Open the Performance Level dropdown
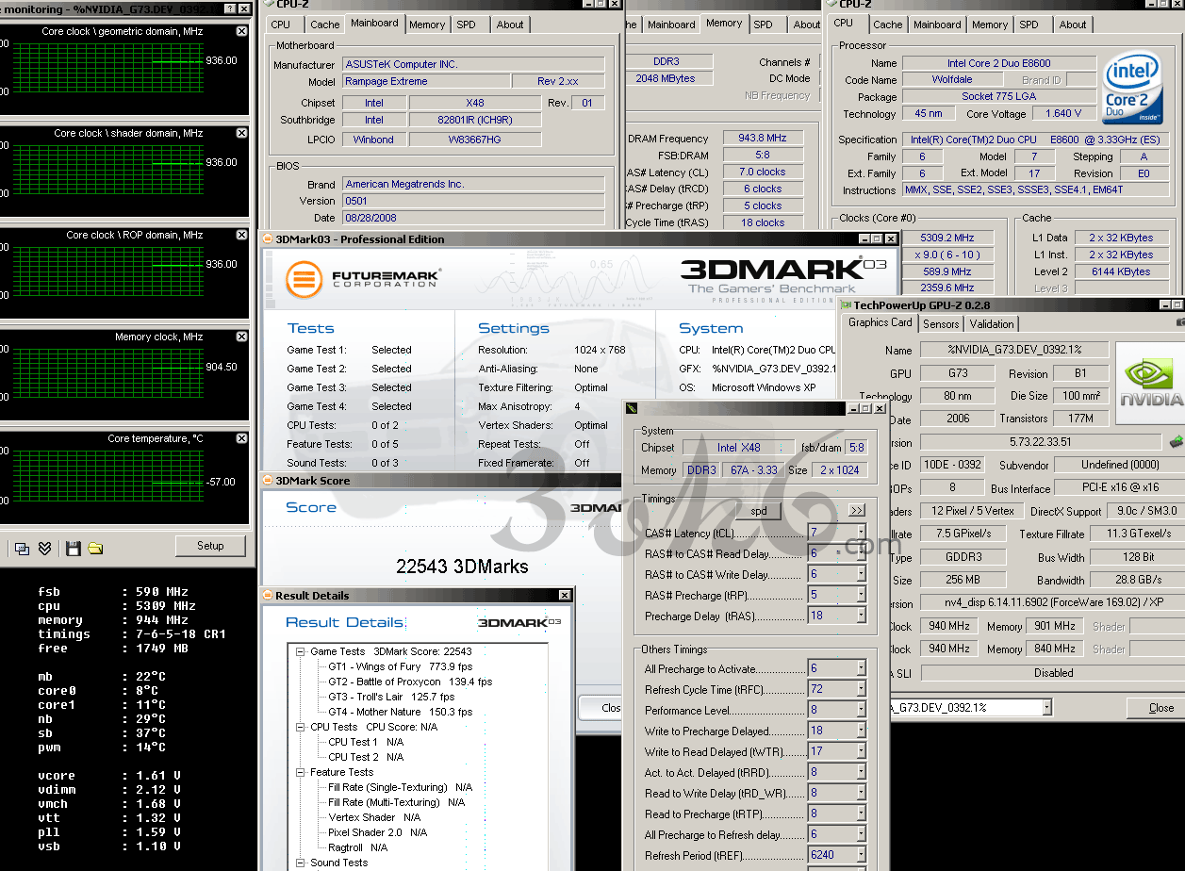Image resolution: width=1185 pixels, height=871 pixels. [x=860, y=710]
